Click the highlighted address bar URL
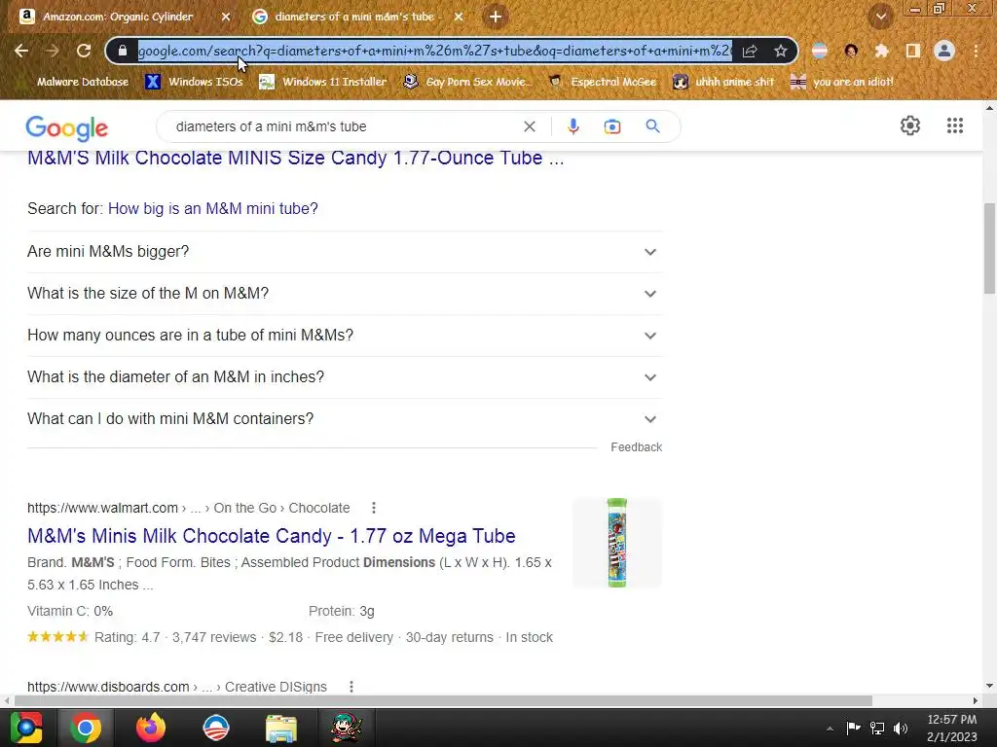Image resolution: width=997 pixels, height=747 pixels. pyautogui.click(x=435, y=51)
